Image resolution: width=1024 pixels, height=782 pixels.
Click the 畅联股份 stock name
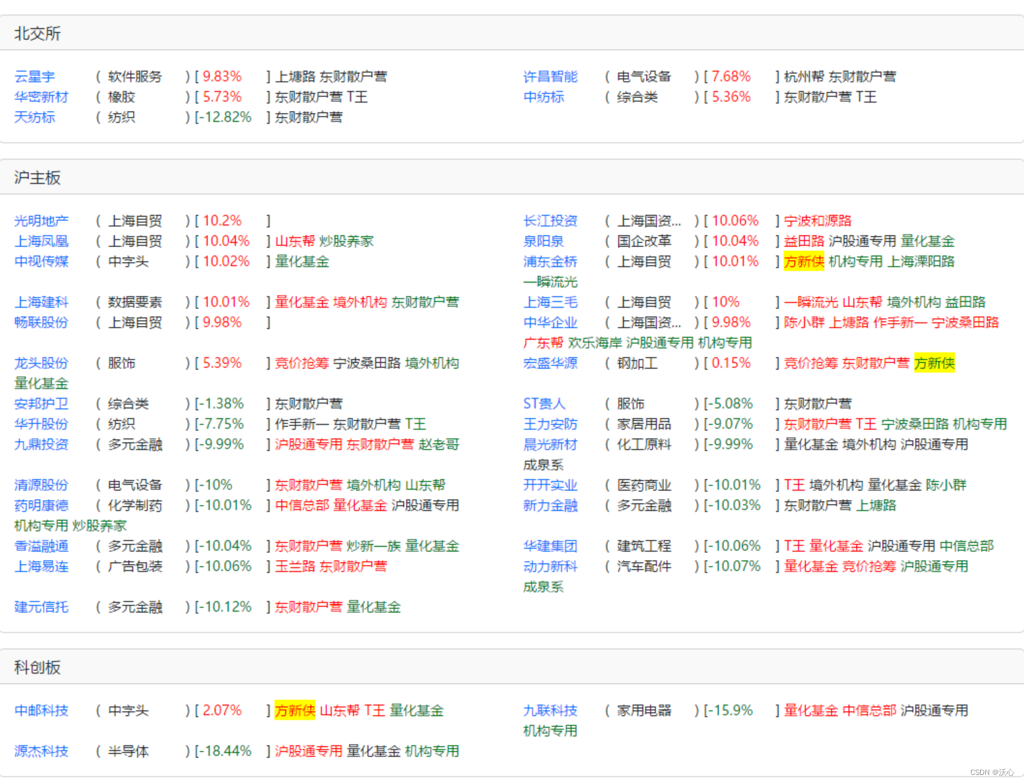point(41,323)
